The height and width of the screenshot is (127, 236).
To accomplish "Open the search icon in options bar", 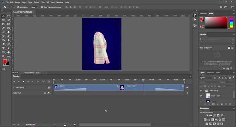I will coord(221,7).
